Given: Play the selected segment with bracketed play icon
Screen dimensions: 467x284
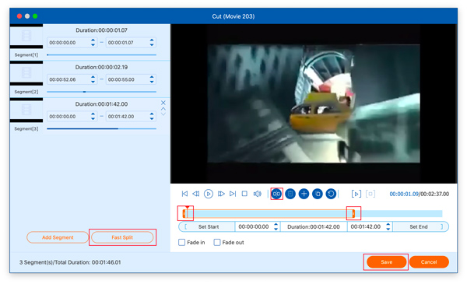Looking at the screenshot, I should click(x=356, y=194).
